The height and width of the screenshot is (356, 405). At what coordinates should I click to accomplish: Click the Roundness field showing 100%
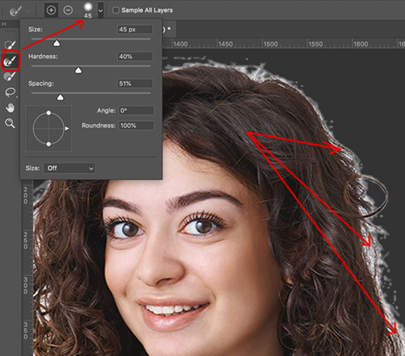click(x=136, y=126)
